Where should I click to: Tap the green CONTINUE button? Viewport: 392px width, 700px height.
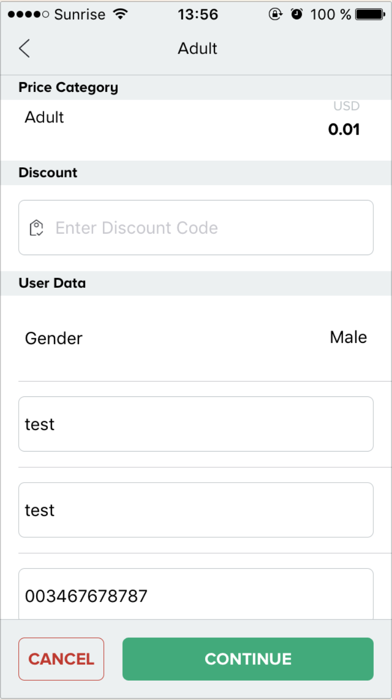tap(248, 659)
